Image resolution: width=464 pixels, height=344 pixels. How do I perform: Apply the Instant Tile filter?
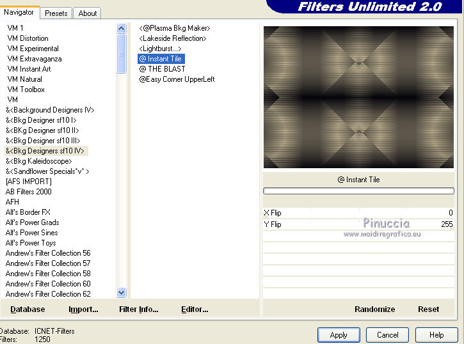339,335
